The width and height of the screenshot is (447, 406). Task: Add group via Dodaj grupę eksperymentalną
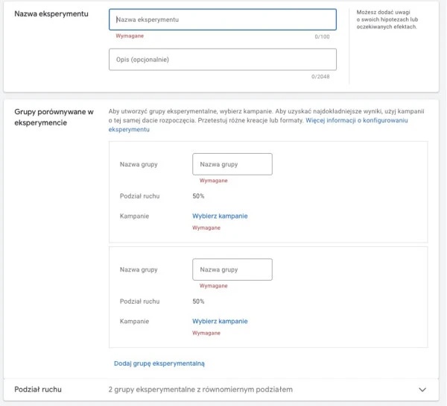click(x=159, y=363)
